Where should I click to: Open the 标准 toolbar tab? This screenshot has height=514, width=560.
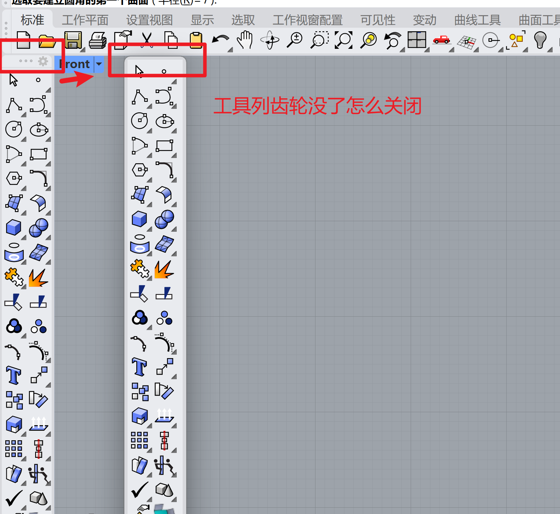click(x=32, y=20)
